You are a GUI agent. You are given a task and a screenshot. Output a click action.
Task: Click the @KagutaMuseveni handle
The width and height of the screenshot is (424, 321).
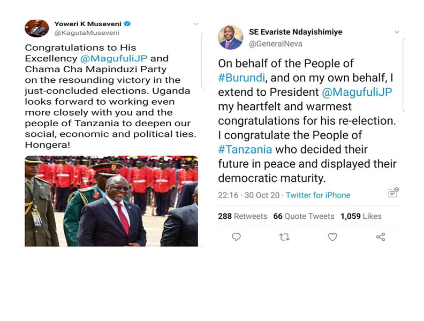click(x=87, y=33)
